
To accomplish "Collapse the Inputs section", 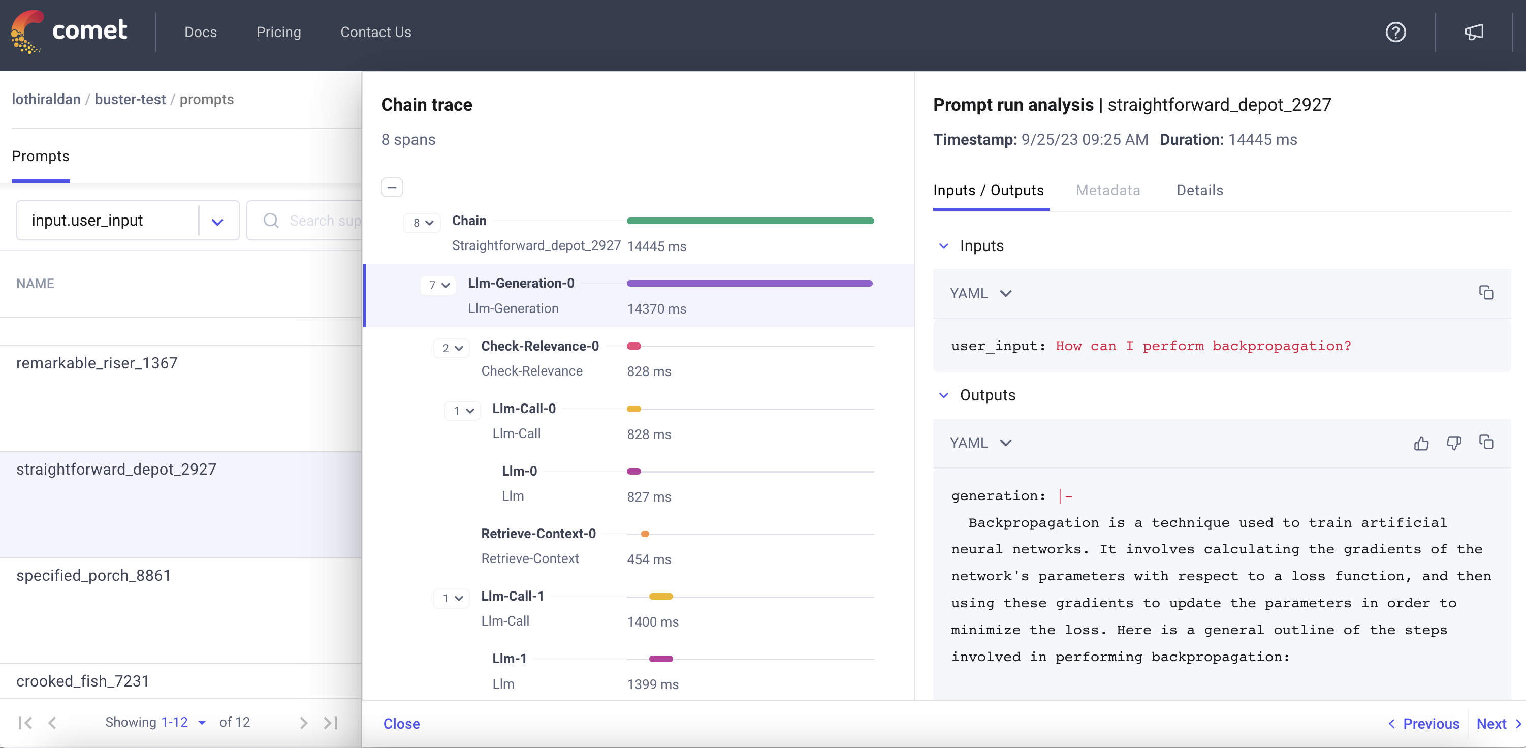I will tap(944, 246).
